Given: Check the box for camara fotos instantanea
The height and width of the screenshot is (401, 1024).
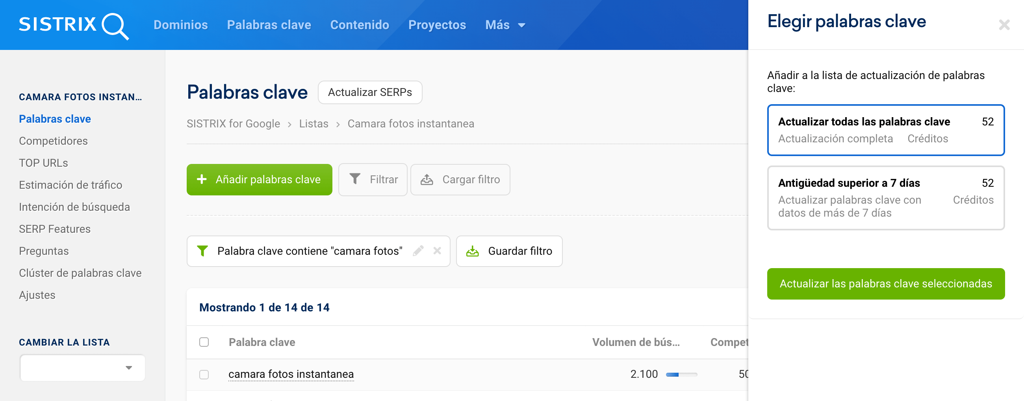Looking at the screenshot, I should pos(204,374).
